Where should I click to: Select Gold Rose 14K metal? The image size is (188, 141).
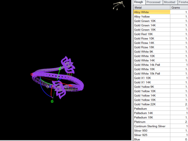coord(161,43)
